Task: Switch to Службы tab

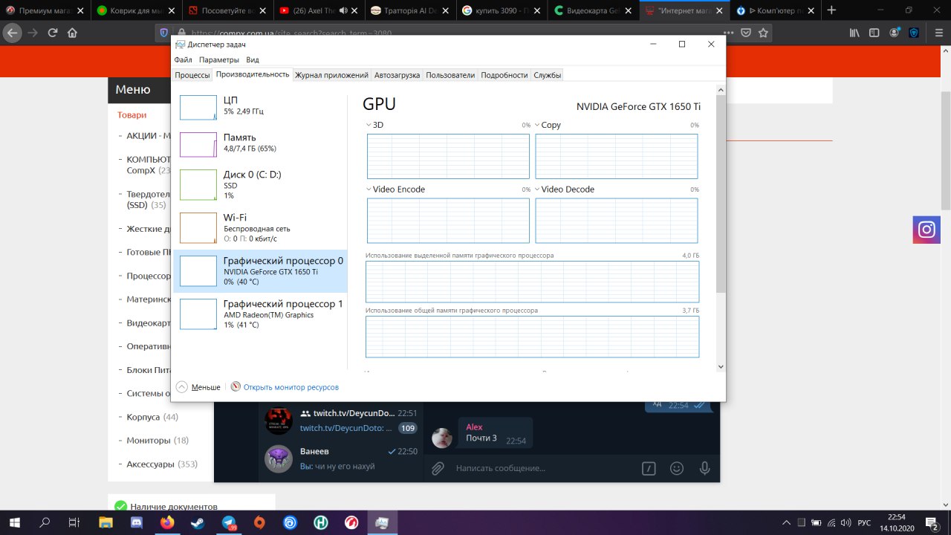Action: click(548, 75)
